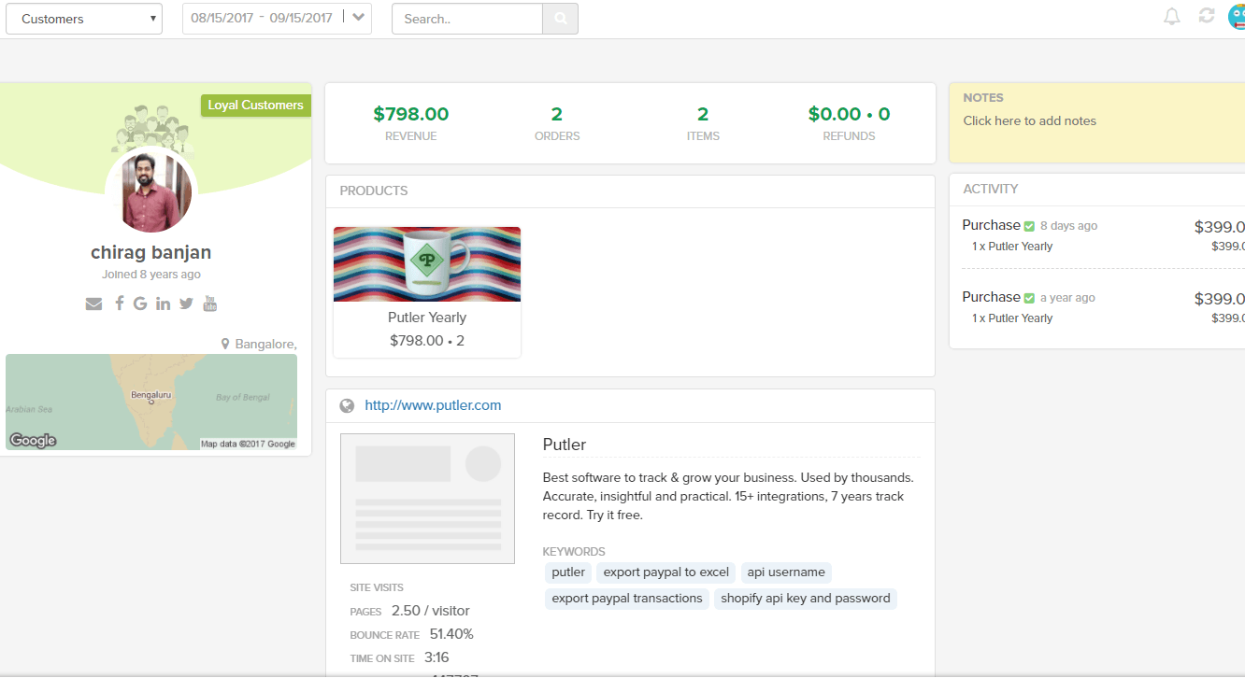
Task: Open the customer's YouTube icon
Action: (x=210, y=303)
